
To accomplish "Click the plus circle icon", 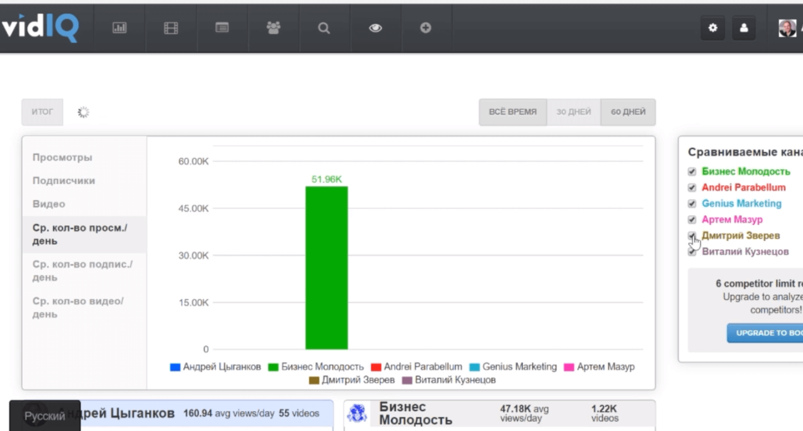I will coord(426,28).
